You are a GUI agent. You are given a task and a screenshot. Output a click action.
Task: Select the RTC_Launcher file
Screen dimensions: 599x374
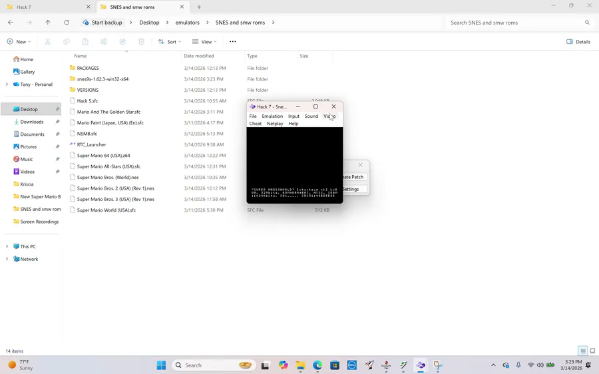pos(91,144)
